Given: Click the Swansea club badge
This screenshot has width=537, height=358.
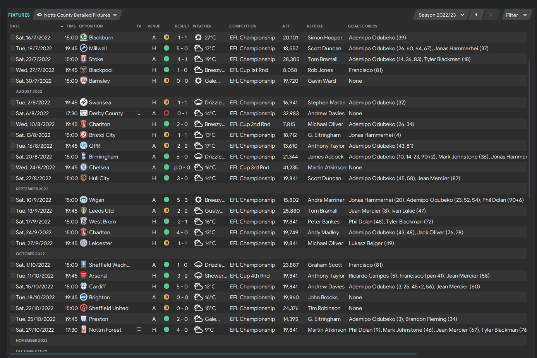Looking at the screenshot, I should coord(83,102).
